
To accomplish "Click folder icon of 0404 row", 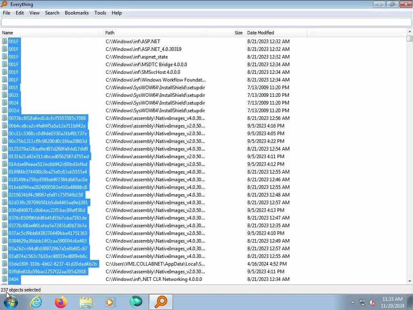I will 4,279.
